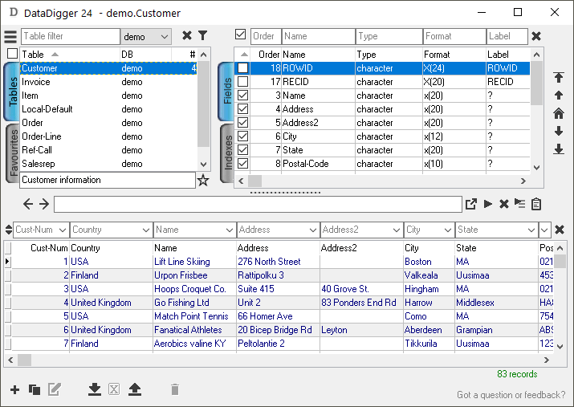
Task: Expand the Country filter dropdown
Action: 146,230
